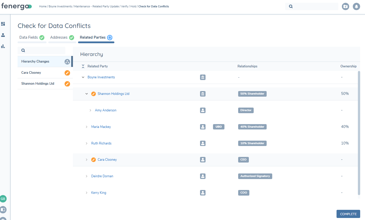Click the entity building icon beside Boyne Investments
The image size is (365, 220).
(203, 77)
